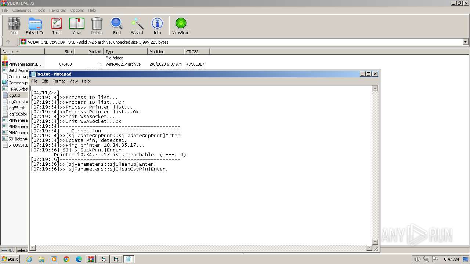470x264 pixels.
Task: Close the log.txt Notepad window
Action: 375,74
